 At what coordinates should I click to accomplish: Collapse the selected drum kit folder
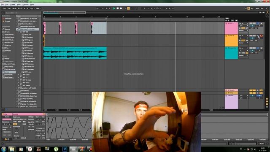(x=17, y=29)
